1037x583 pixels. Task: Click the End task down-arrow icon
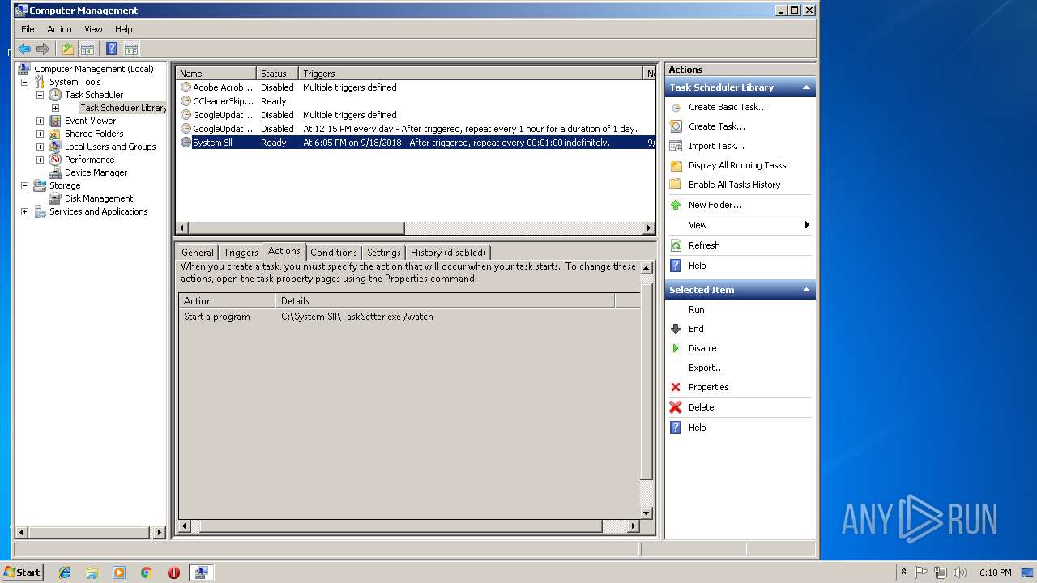pos(676,329)
